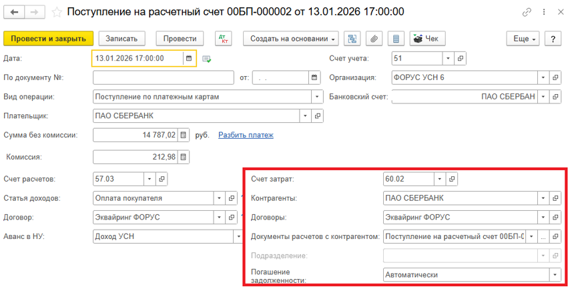Image resolution: width=572 pixels, height=289 pixels.
Task: Expand the Счет затрат dropdown list
Action: pyautogui.click(x=439, y=179)
